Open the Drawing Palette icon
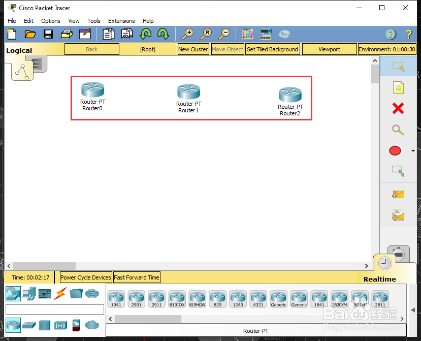Screen dimensions: 421x341 247,34
